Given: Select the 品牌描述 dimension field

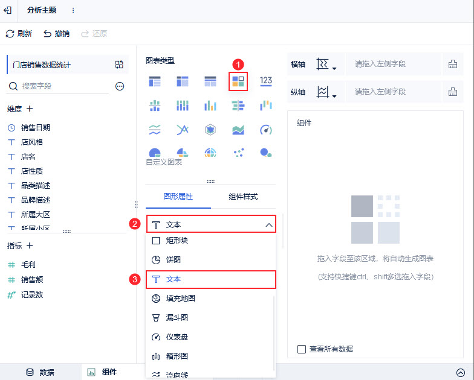Looking at the screenshot, I should pyautogui.click(x=35, y=200).
